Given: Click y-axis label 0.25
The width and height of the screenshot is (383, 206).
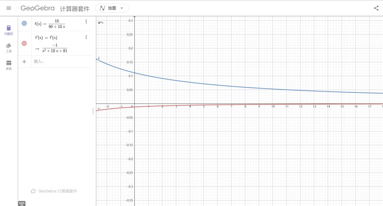Looking at the screenshot, I should point(130,34).
